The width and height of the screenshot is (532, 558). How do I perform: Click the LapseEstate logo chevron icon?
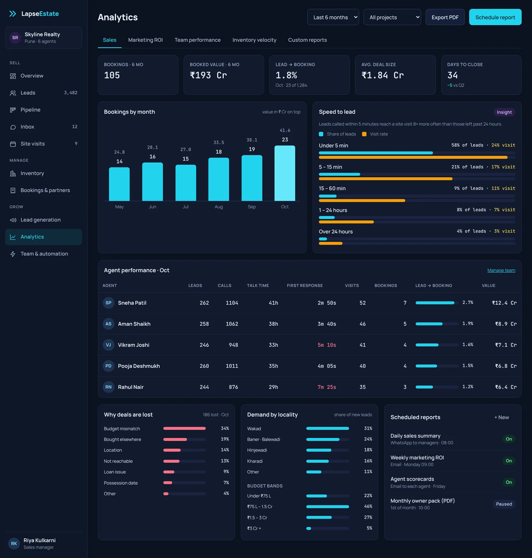pyautogui.click(x=13, y=14)
